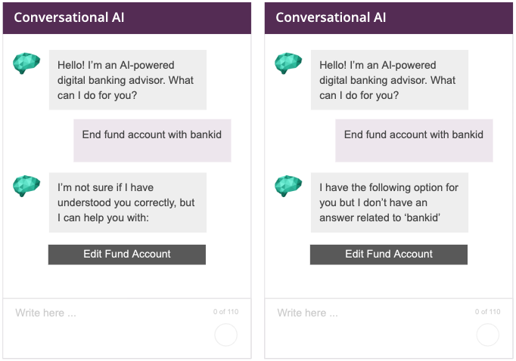
Task: Click the "I'm not sure" bot reply
Action: coord(128,202)
